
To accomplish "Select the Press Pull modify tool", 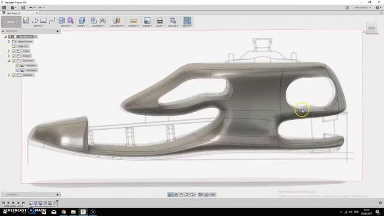I will tap(82, 20).
